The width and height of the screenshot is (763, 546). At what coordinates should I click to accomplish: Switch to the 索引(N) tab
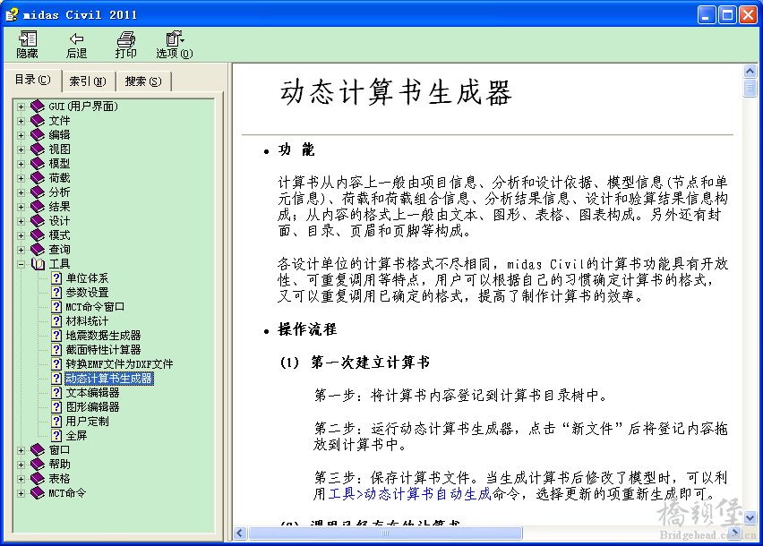(x=88, y=81)
